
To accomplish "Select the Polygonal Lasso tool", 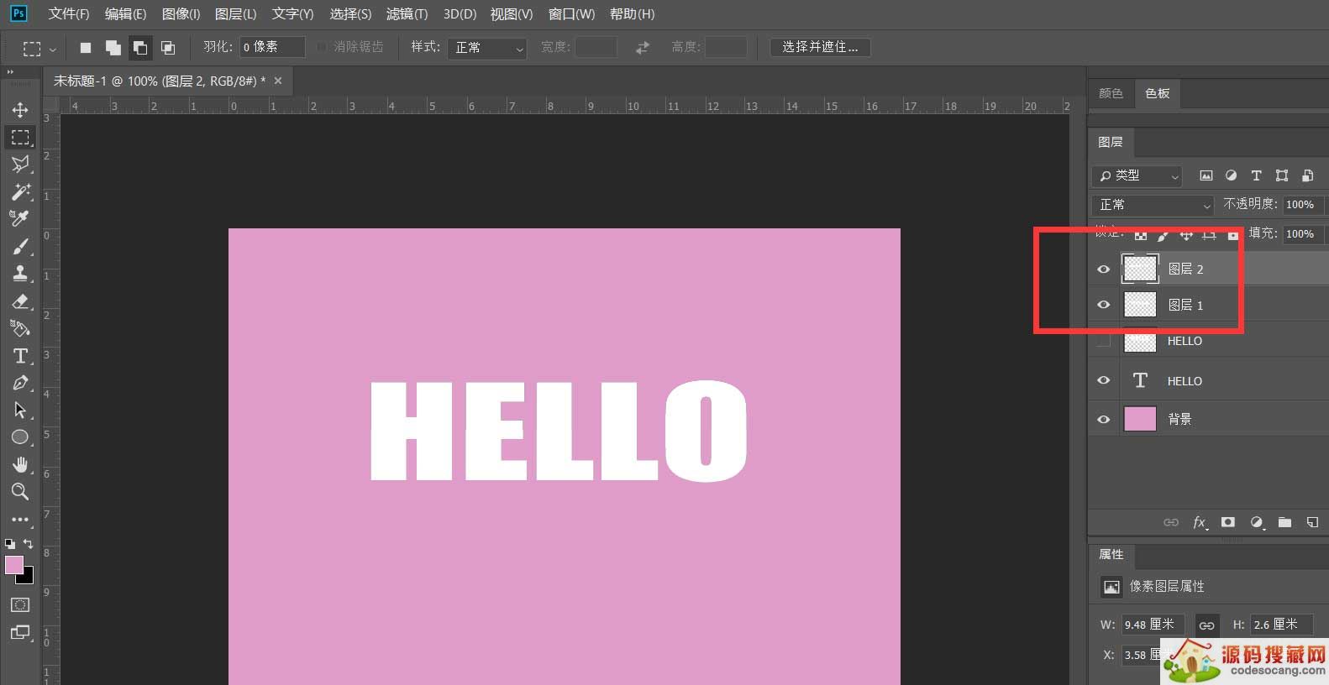I will (x=20, y=164).
